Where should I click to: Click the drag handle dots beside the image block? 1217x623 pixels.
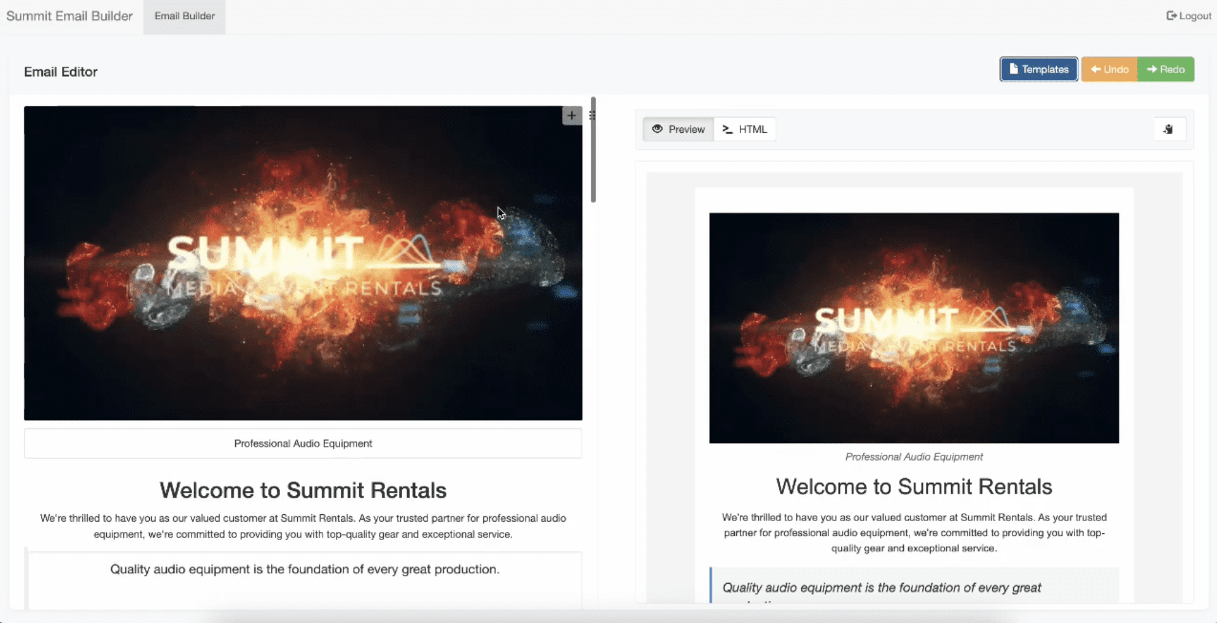coord(592,116)
